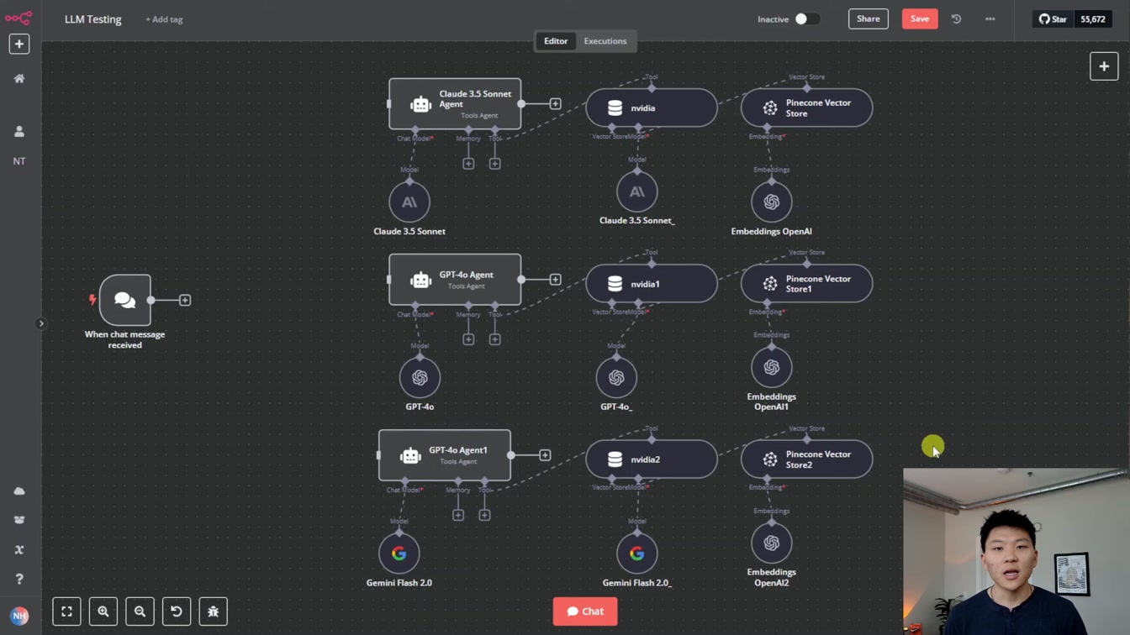This screenshot has height=635, width=1130.
Task: Click the cloud icon in the sidebar
Action: pyautogui.click(x=19, y=491)
